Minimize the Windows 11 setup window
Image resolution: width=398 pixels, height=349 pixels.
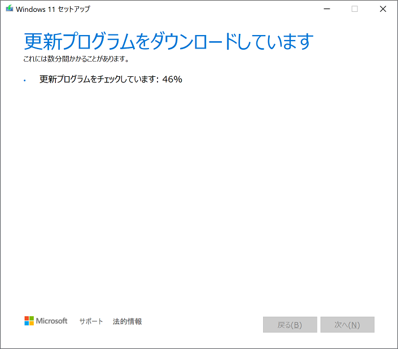pos(327,9)
